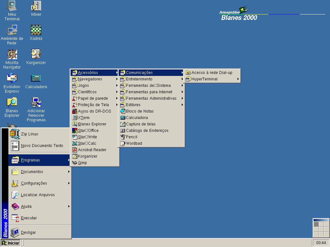Click the Korganizer entry in Programas menu
The width and height of the screenshot is (330, 247).
95,156
